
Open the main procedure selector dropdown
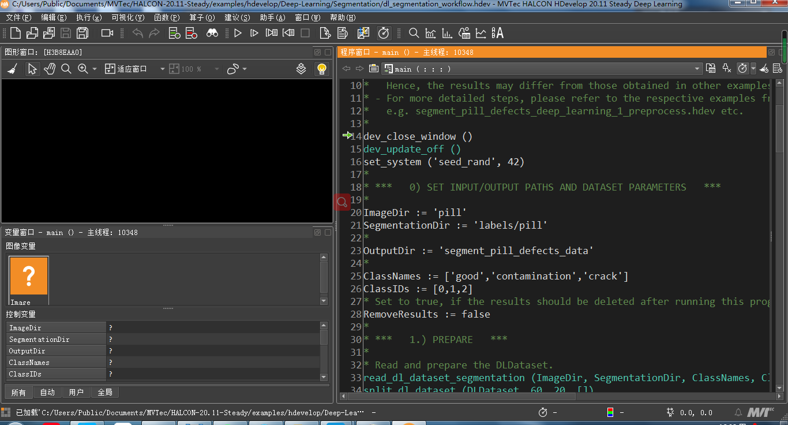(x=542, y=69)
